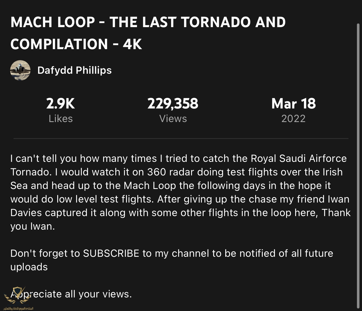Tap the 2.9K likes count
The width and height of the screenshot is (362, 311).
[x=61, y=103]
